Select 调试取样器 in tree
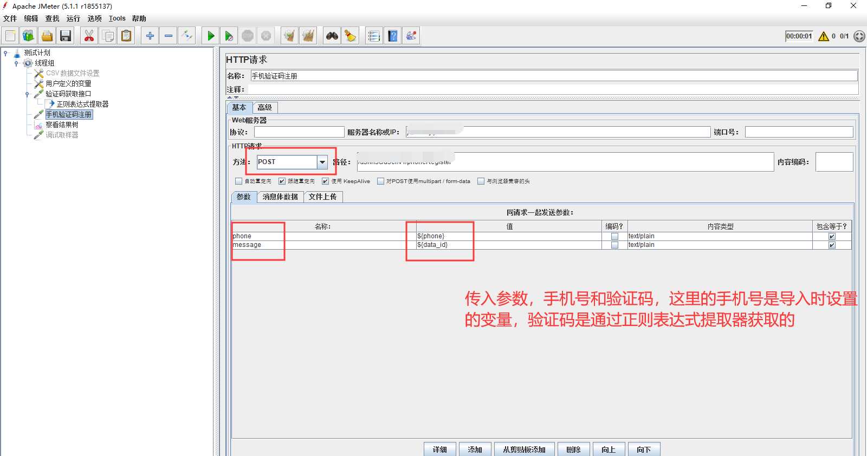 (62, 135)
